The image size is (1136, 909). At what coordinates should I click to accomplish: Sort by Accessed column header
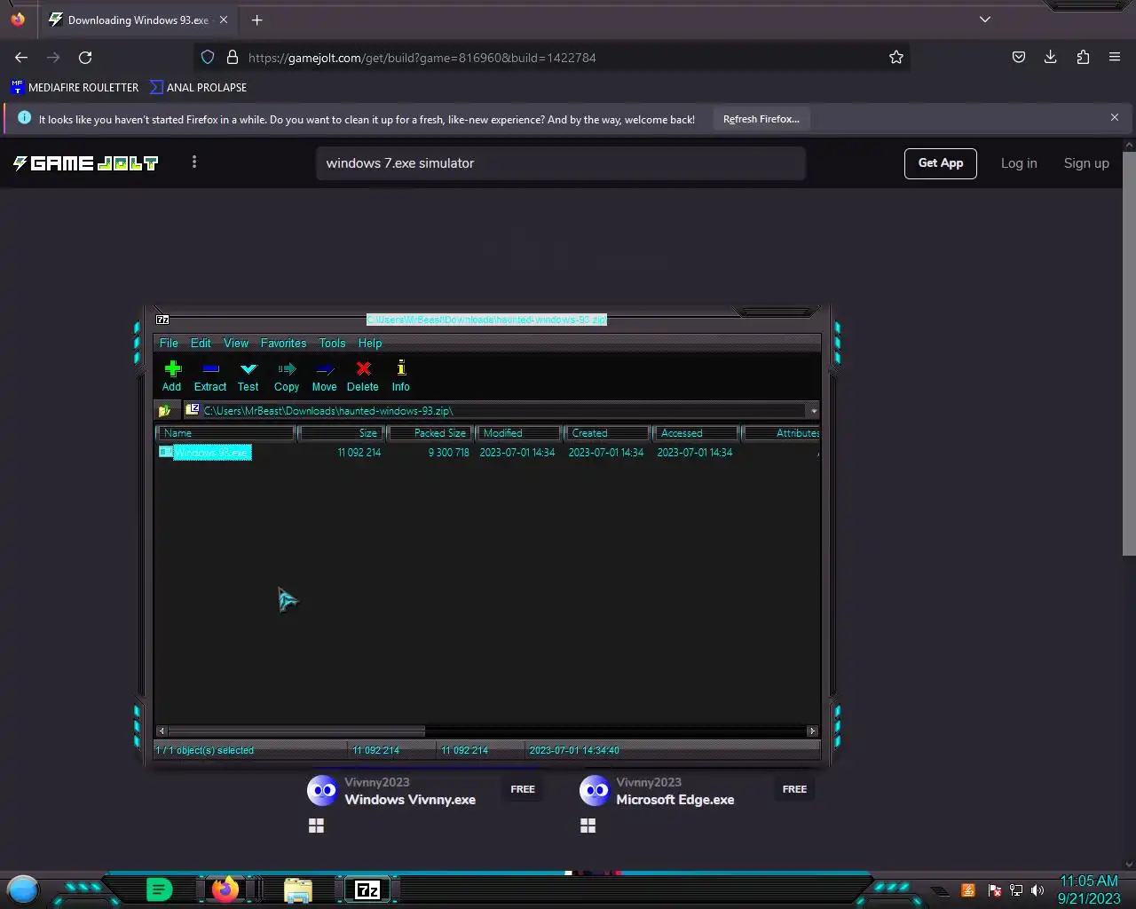point(697,433)
